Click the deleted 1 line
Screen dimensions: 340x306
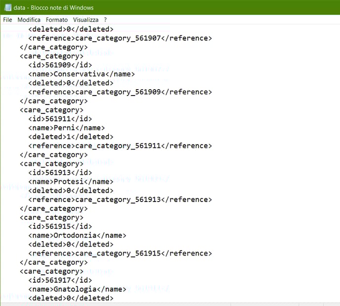[71, 137]
